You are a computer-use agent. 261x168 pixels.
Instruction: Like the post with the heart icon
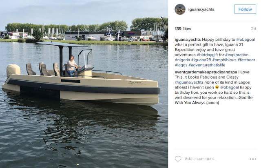pos(178,159)
